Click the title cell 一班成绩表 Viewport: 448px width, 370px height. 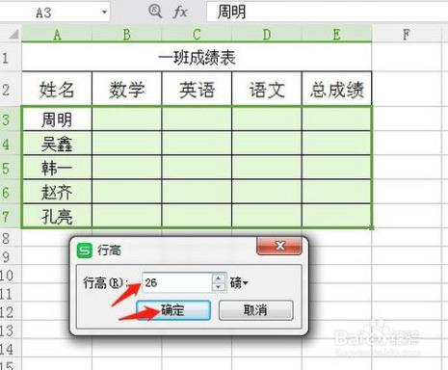[197, 58]
